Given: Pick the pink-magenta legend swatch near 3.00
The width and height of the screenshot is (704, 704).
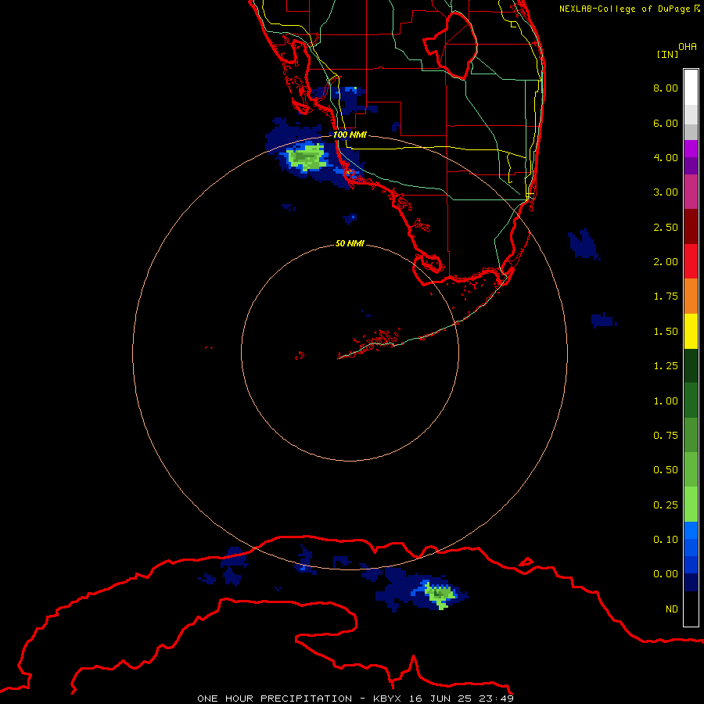Looking at the screenshot, I should [x=691, y=192].
